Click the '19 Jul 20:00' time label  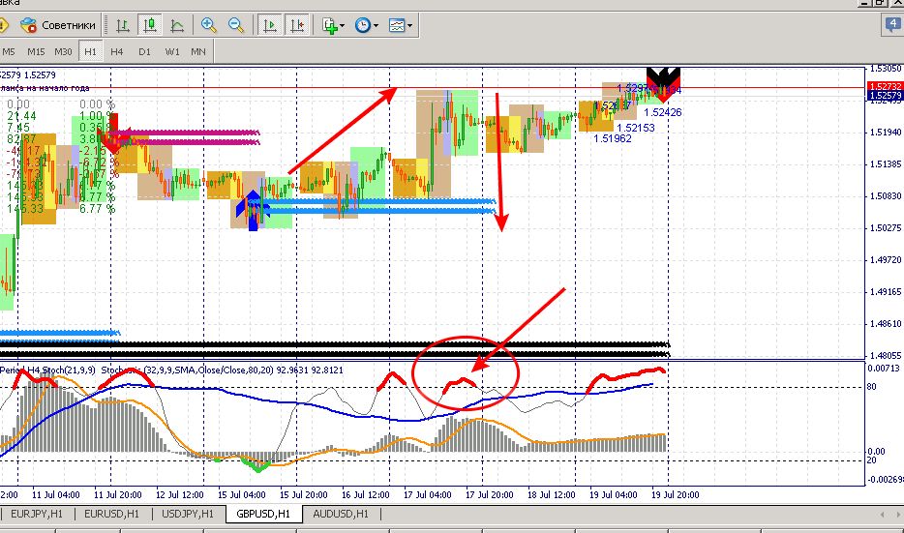click(676, 495)
